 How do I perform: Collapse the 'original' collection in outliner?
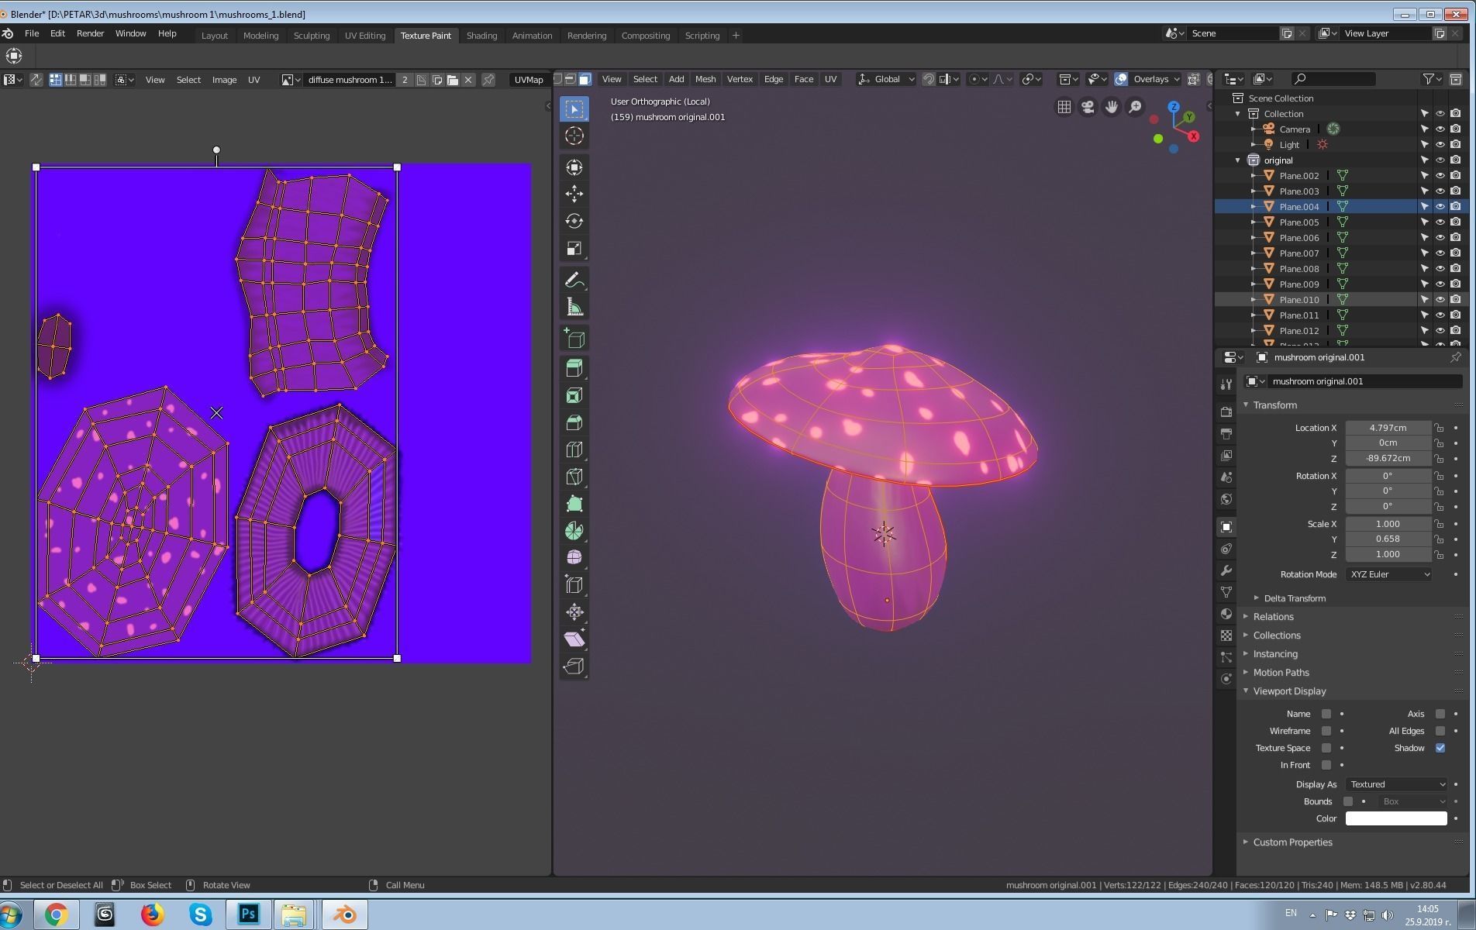tap(1238, 160)
